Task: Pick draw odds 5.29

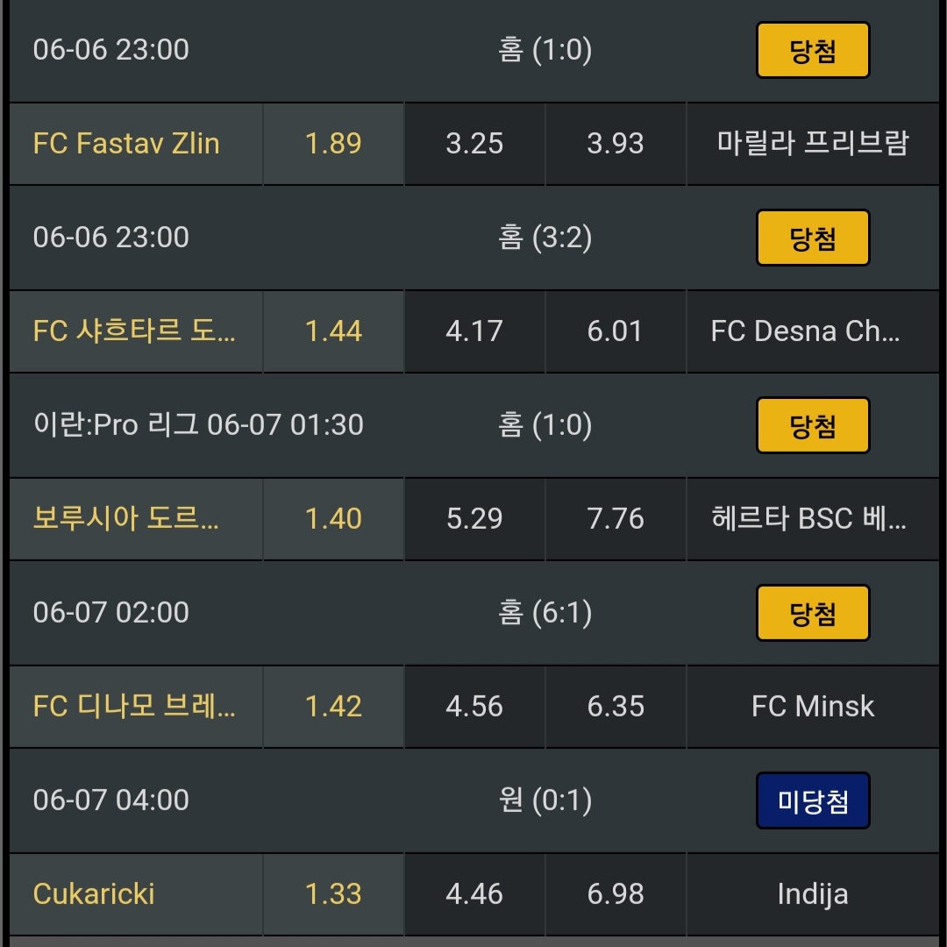Action: [474, 519]
